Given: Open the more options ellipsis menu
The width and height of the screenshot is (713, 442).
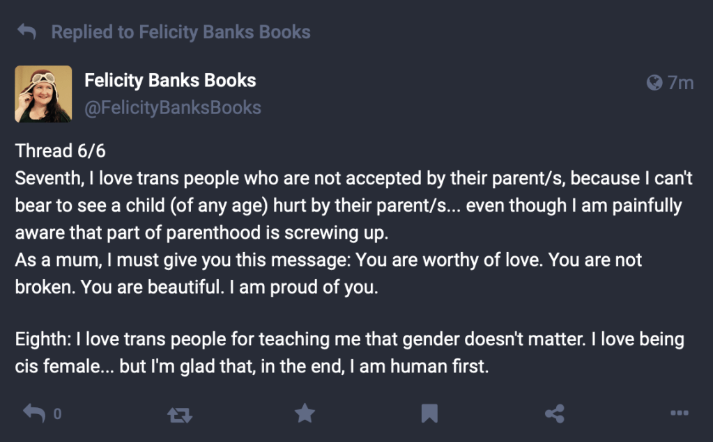Looking at the screenshot, I should [x=679, y=414].
